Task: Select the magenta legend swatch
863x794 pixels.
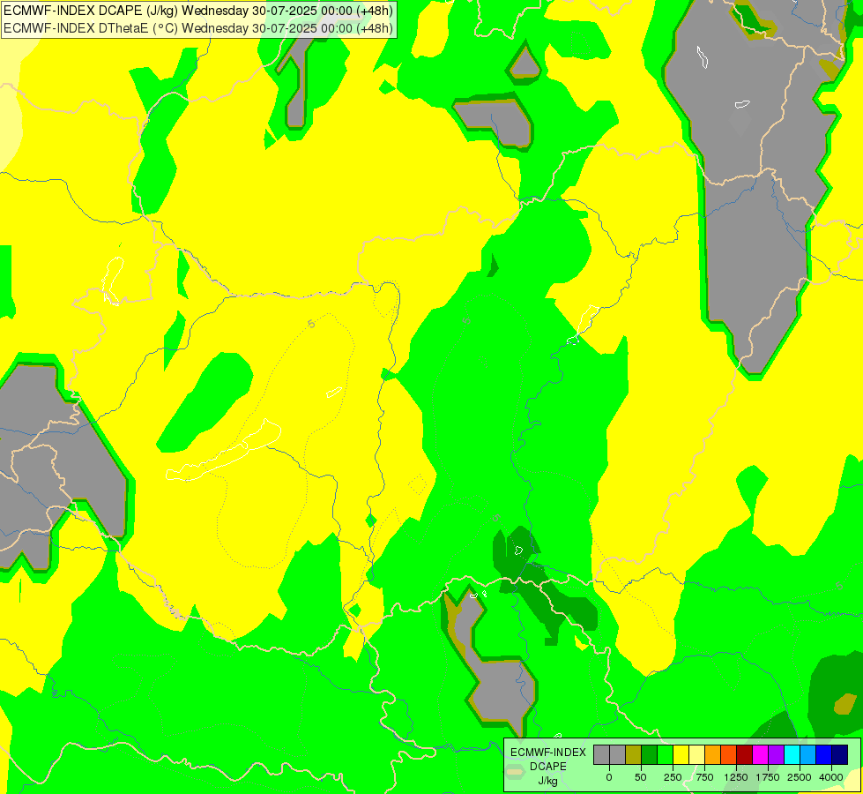Action: (761, 755)
